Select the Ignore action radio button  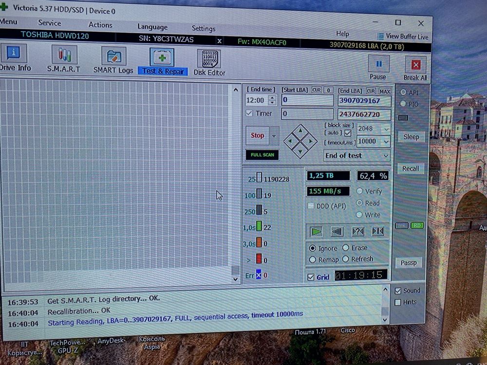[x=313, y=248]
